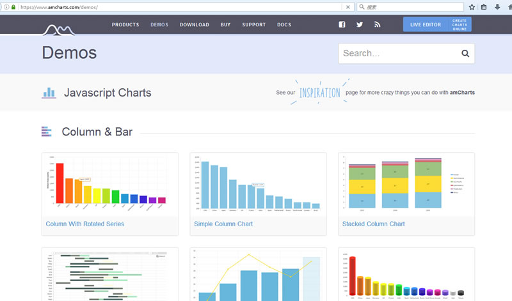Screen dimensions: 512x301
Task: Select the Support menu item
Action: pos(253,25)
